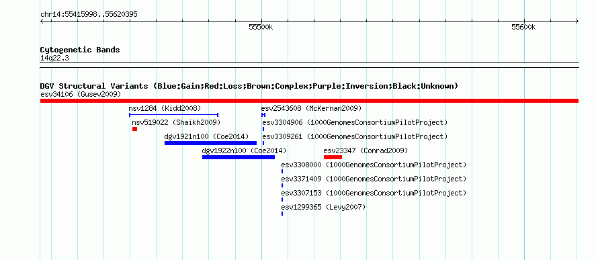Click the nsv519022 (Shaikh2009) label

point(176,122)
